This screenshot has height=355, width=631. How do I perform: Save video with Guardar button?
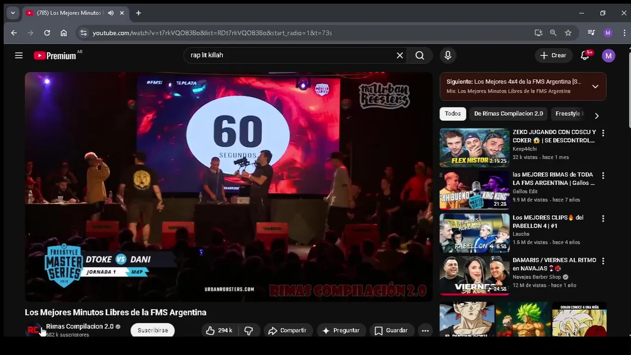(x=391, y=330)
